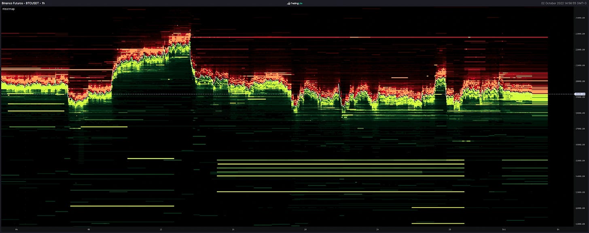Image resolution: width=589 pixels, height=233 pixels.
Task: Click the 18000.00 price axis label
Action: coord(580,113)
